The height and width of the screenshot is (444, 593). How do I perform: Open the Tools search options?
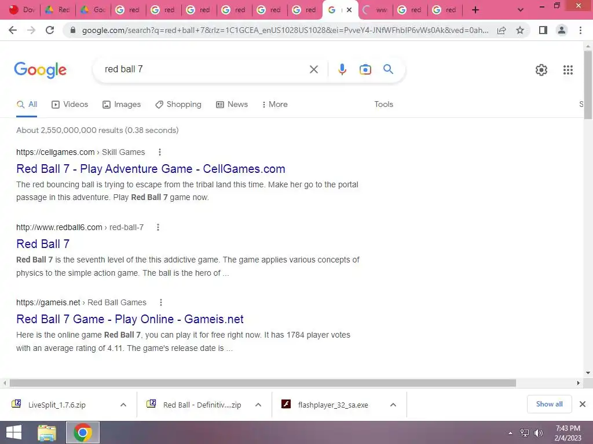[383, 105]
